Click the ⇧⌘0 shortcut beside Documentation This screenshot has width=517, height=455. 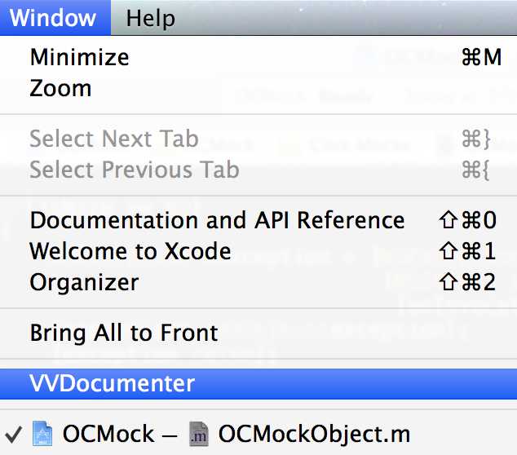[x=467, y=221]
